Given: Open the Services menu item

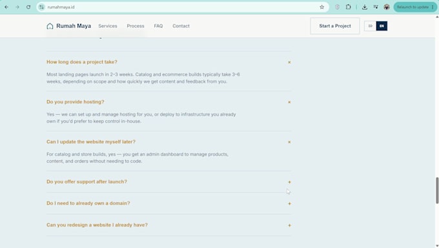Looking at the screenshot, I should pos(108,26).
